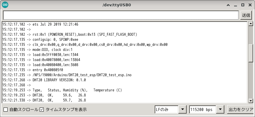
Task: Click the serial input text field
Action: pyautogui.click(x=121, y=15)
